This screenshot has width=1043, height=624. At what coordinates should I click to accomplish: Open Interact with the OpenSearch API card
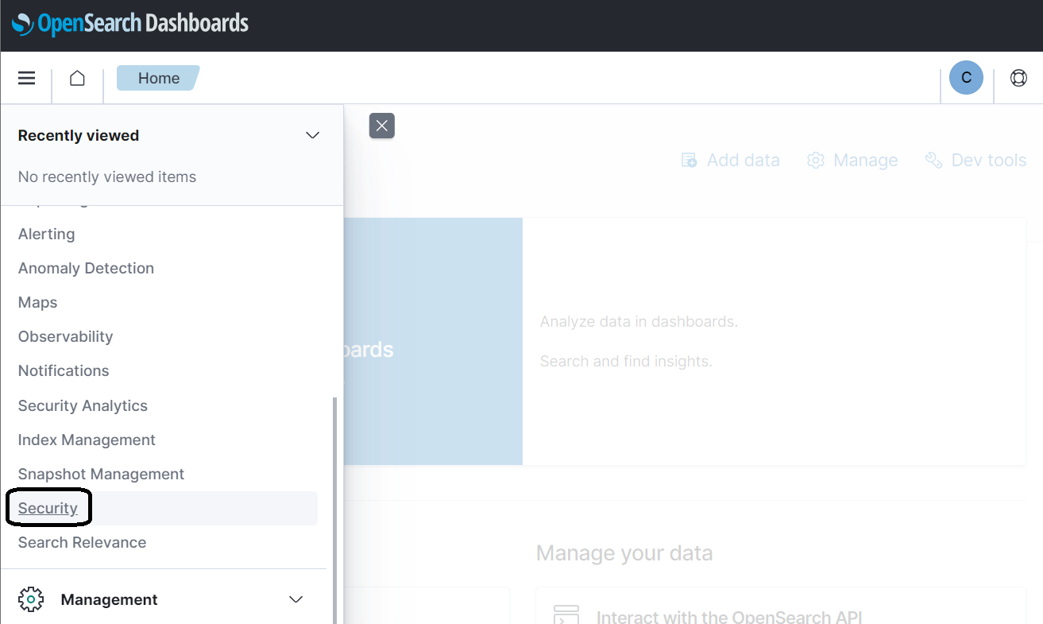coord(781,606)
